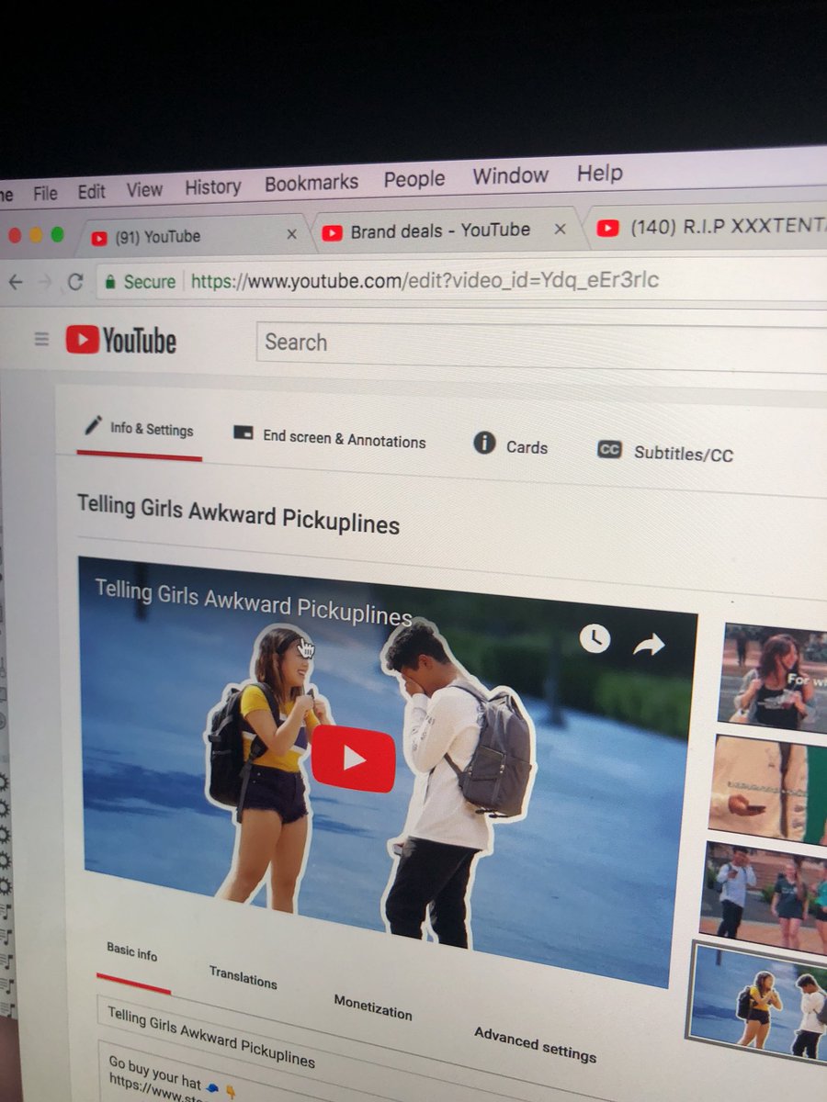Open the History menu
Screen dimensions: 827x1102
click(212, 186)
